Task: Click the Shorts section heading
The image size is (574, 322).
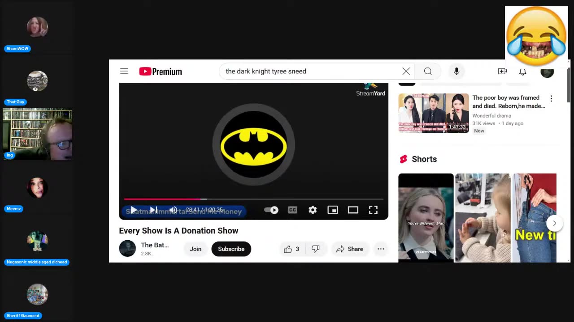Action: tap(424, 159)
